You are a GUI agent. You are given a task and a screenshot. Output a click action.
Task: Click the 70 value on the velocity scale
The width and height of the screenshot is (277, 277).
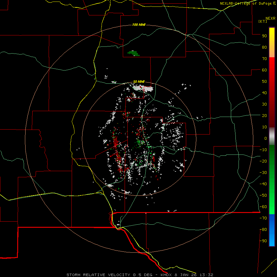264,59
